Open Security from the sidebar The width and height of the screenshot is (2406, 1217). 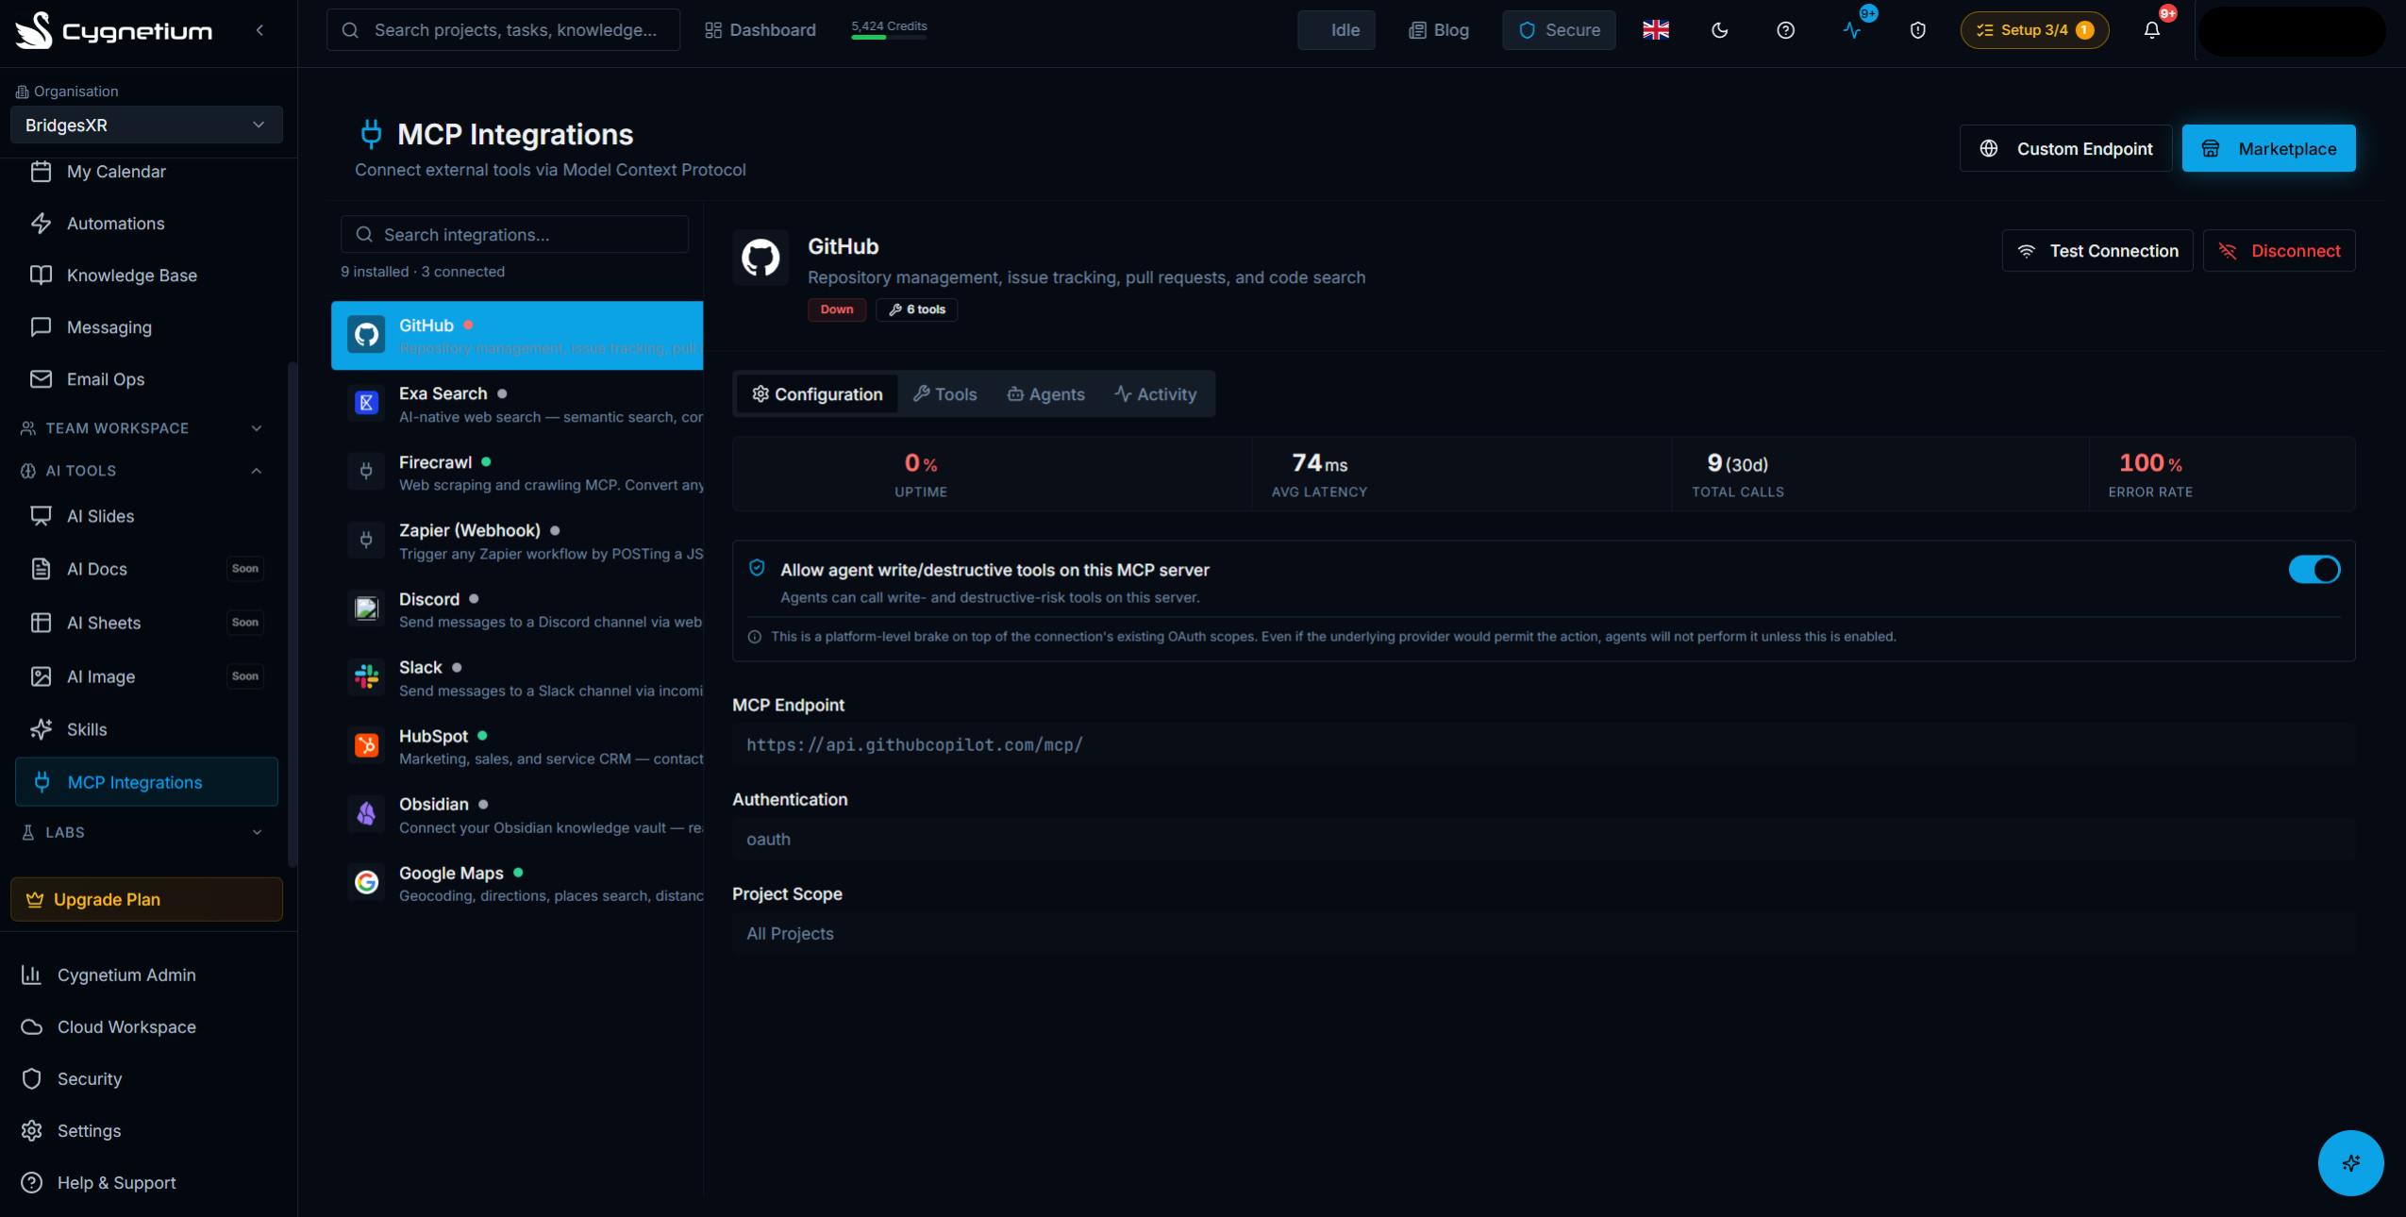click(146, 1078)
